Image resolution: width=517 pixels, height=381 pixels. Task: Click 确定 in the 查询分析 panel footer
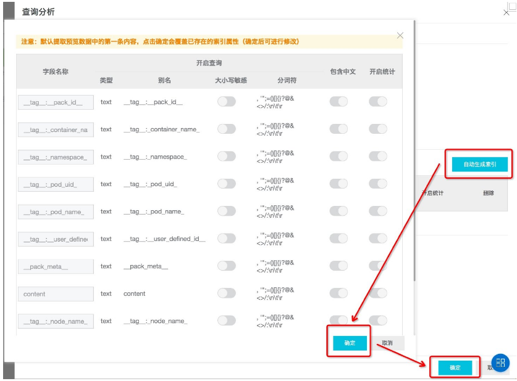[455, 367]
